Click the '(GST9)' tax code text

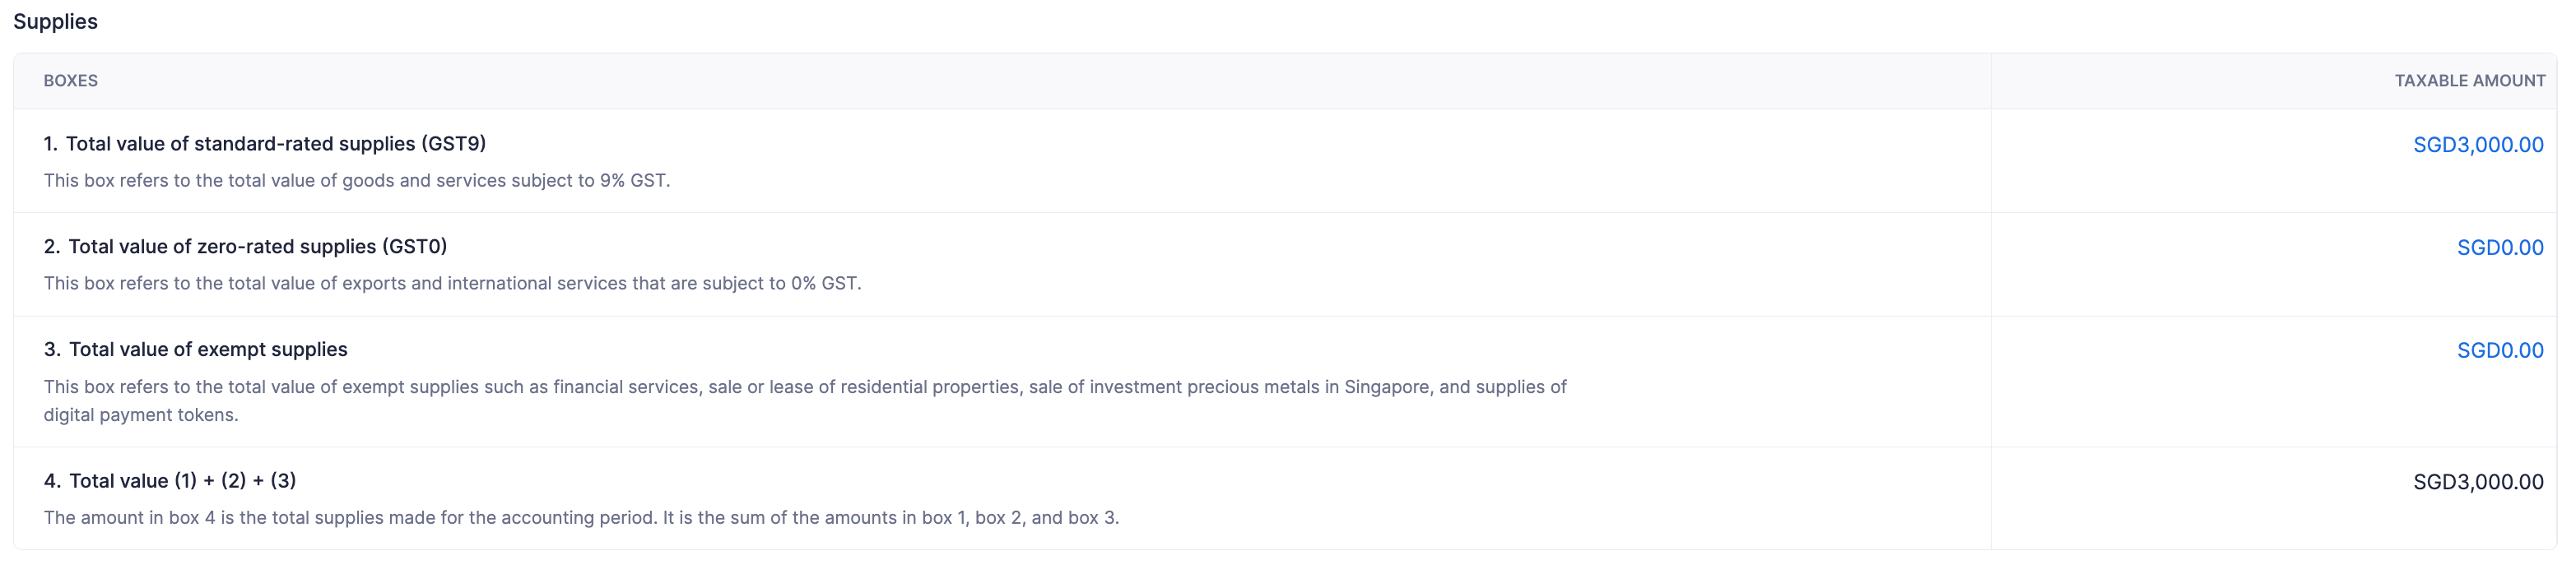[x=453, y=144]
